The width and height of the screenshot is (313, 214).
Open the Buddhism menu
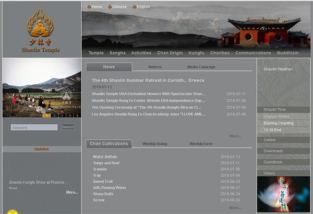[x=287, y=53]
